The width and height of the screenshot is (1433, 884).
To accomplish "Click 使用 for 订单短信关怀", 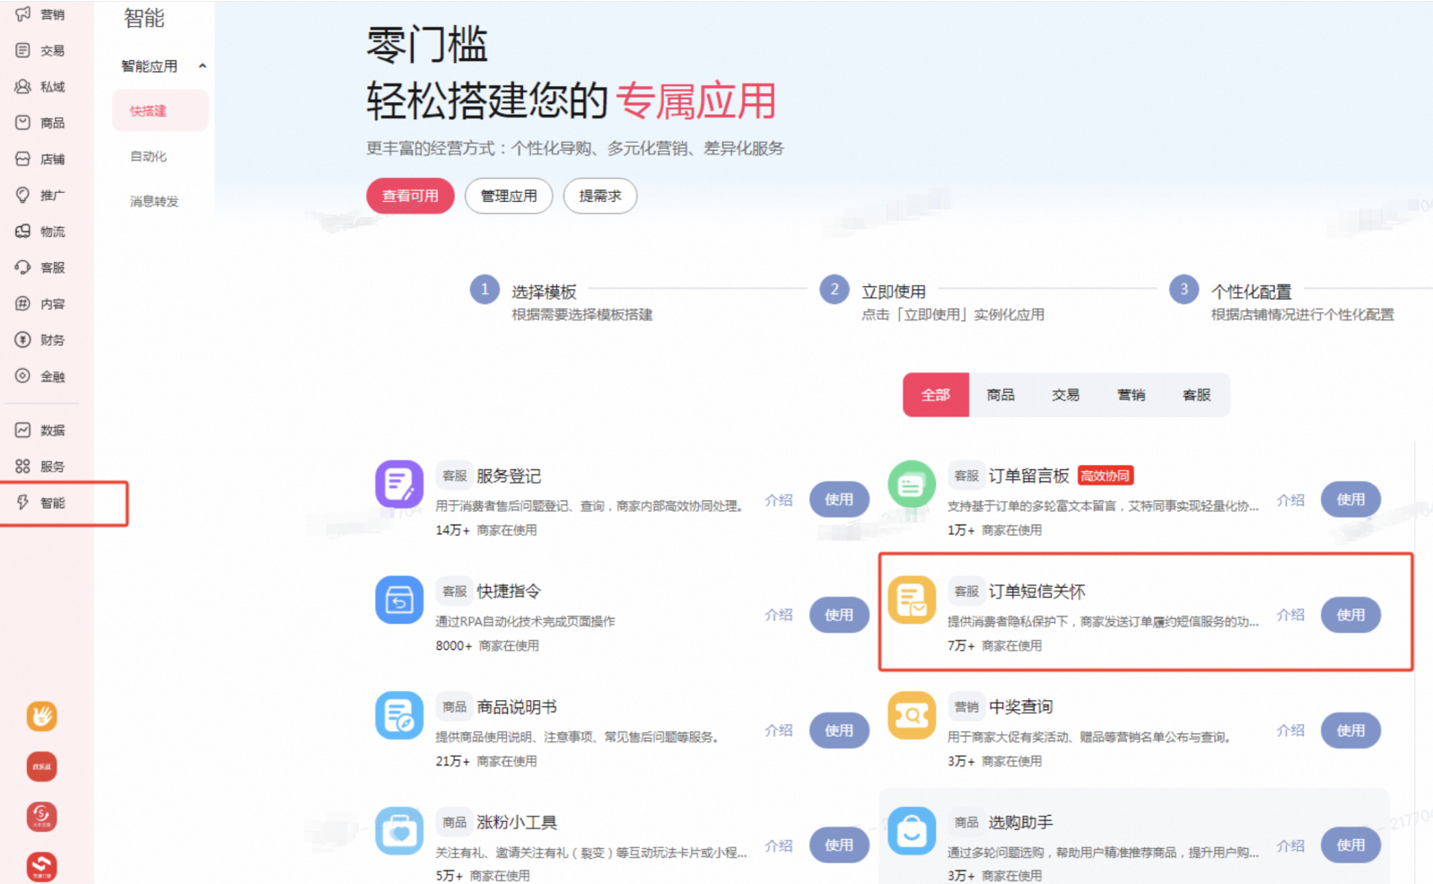I will (1350, 615).
